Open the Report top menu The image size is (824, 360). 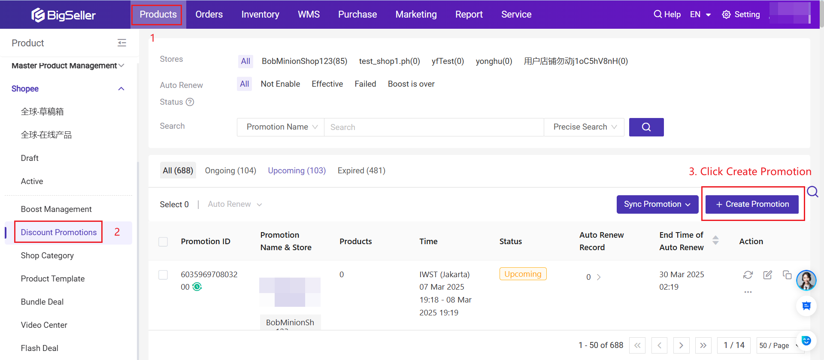click(469, 15)
